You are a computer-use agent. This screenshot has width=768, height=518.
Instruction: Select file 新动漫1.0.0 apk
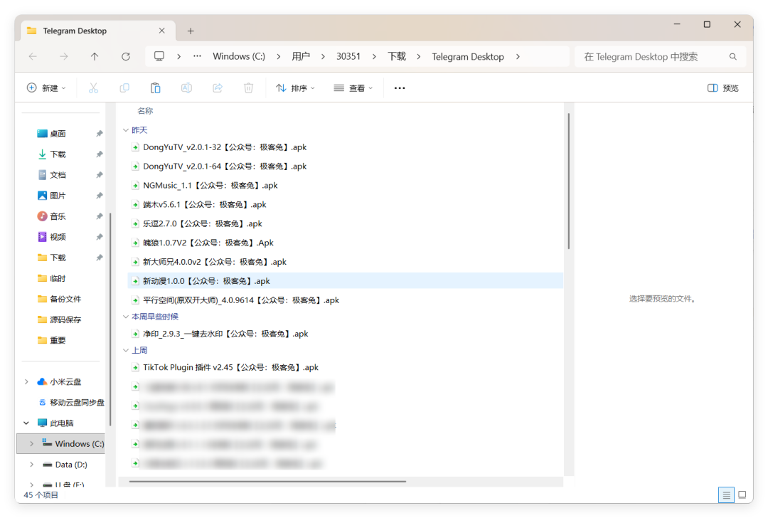[x=346, y=281]
